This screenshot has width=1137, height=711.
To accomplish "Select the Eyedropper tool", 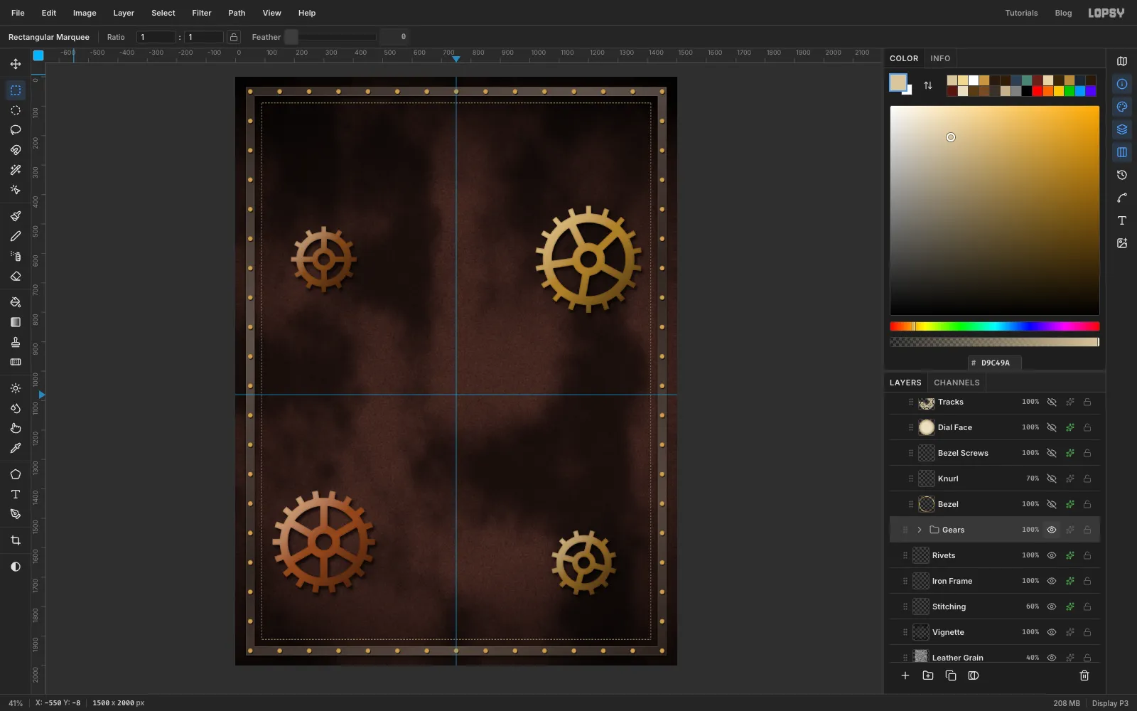I will point(16,448).
